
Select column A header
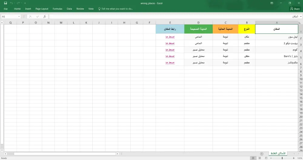277,23
